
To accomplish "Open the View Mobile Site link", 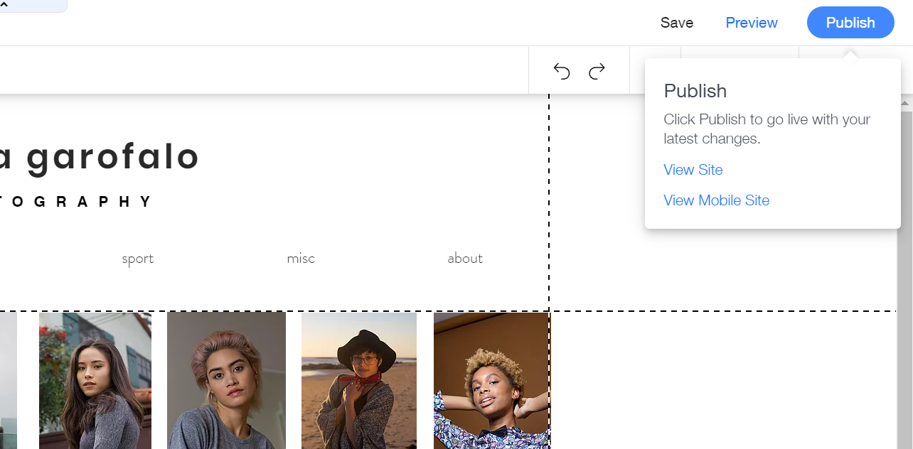I will point(716,200).
